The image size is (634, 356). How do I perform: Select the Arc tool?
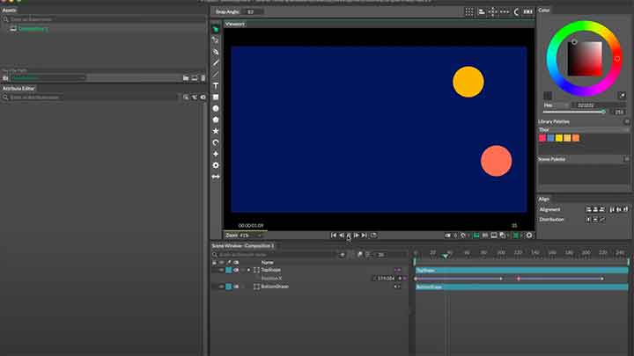216,142
